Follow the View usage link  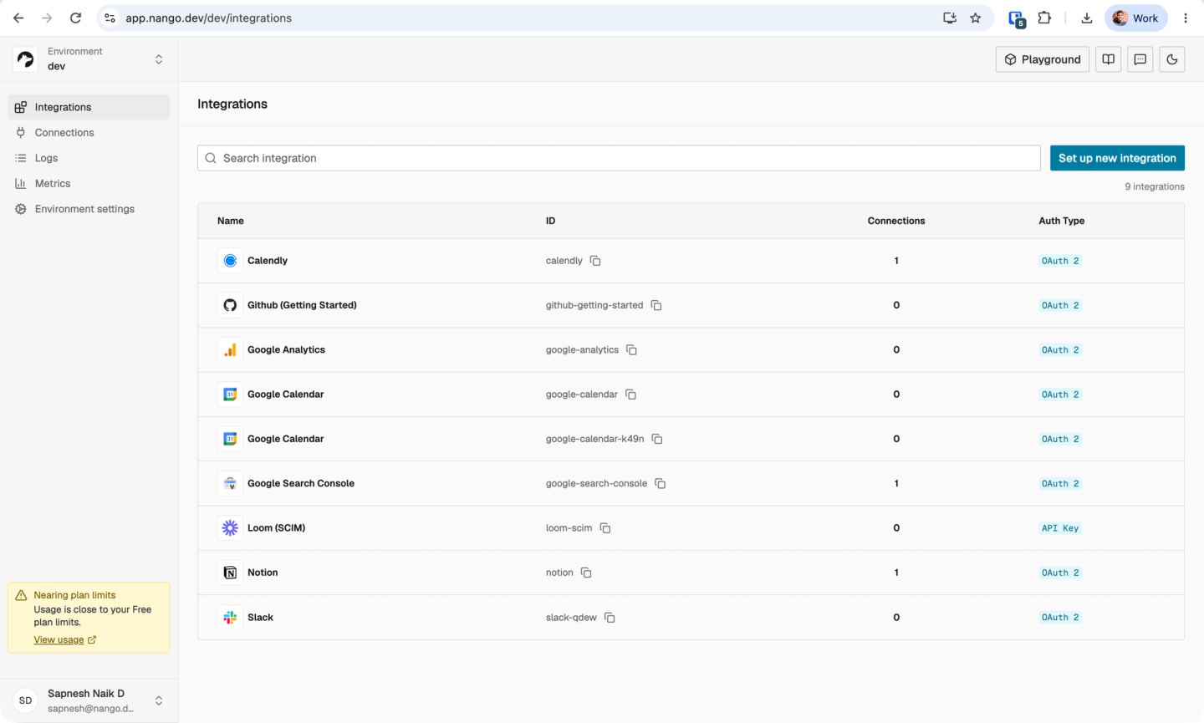click(x=64, y=640)
